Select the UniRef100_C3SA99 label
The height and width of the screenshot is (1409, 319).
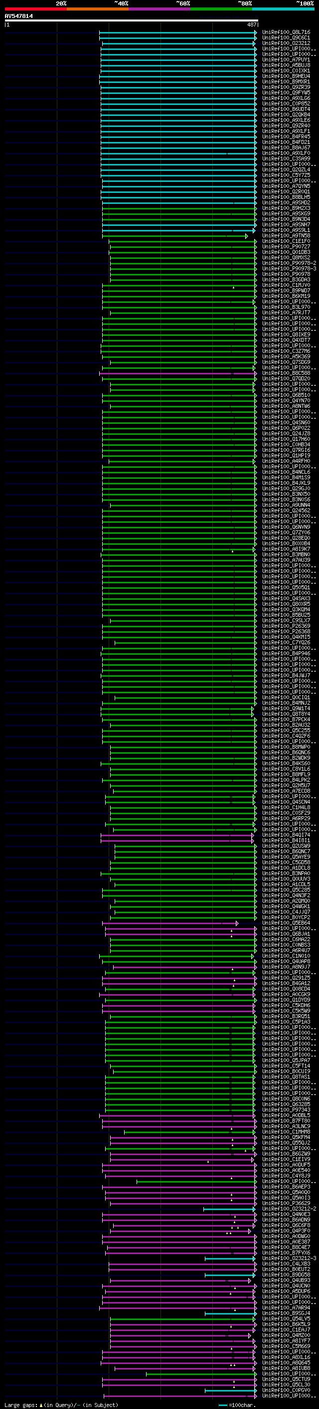[286, 158]
